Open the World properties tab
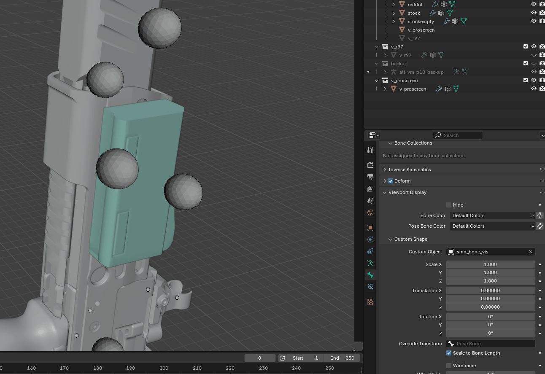This screenshot has height=374, width=545. 370,213
